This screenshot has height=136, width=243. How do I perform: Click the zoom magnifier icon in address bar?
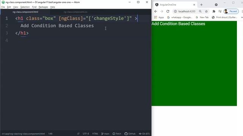[200, 11]
